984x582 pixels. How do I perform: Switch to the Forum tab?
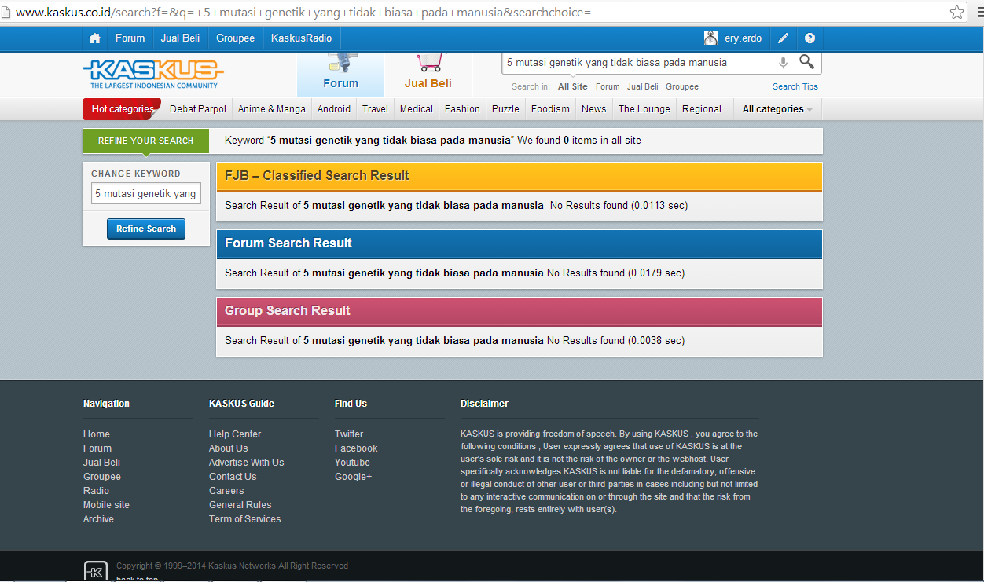click(340, 75)
